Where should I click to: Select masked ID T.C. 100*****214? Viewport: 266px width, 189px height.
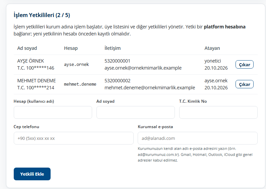pos(36,88)
